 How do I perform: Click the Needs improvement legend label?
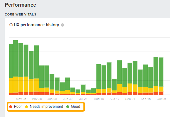tap(46, 107)
